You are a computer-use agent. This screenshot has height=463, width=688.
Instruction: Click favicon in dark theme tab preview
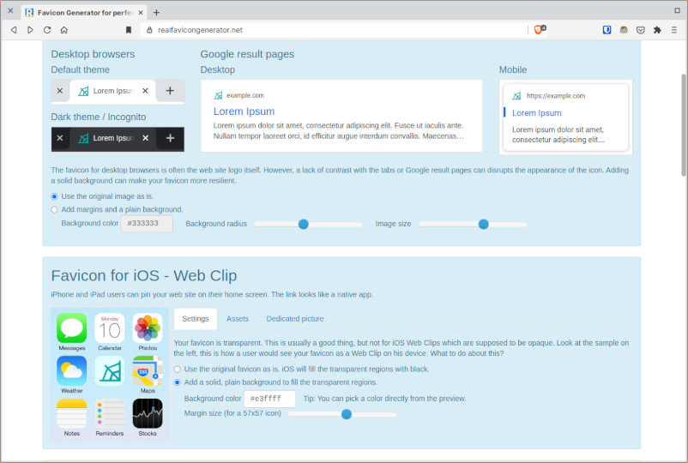click(x=83, y=138)
